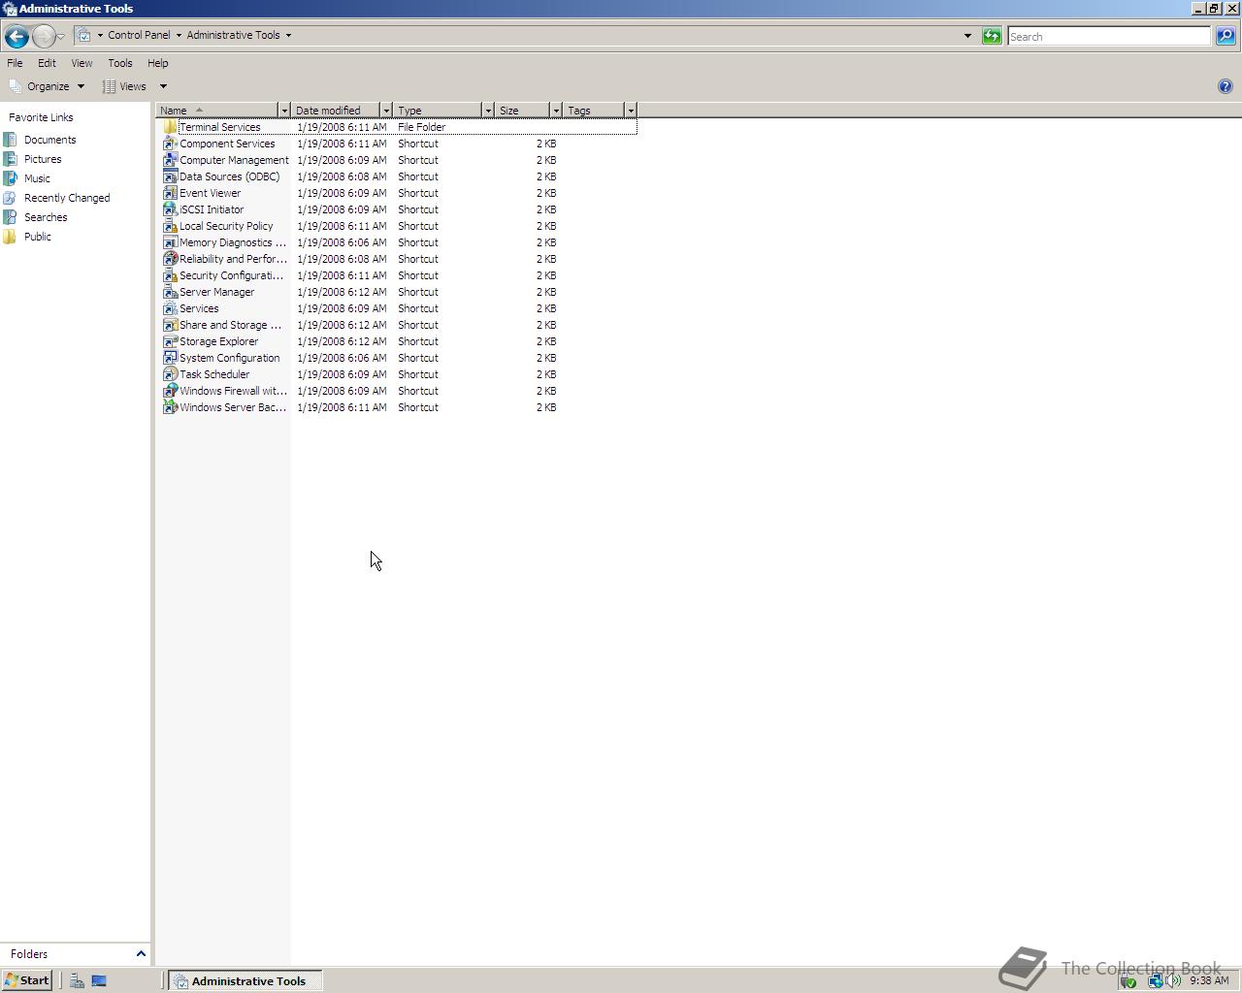
Task: Select the Security Configuration shortcut icon
Action: (170, 275)
